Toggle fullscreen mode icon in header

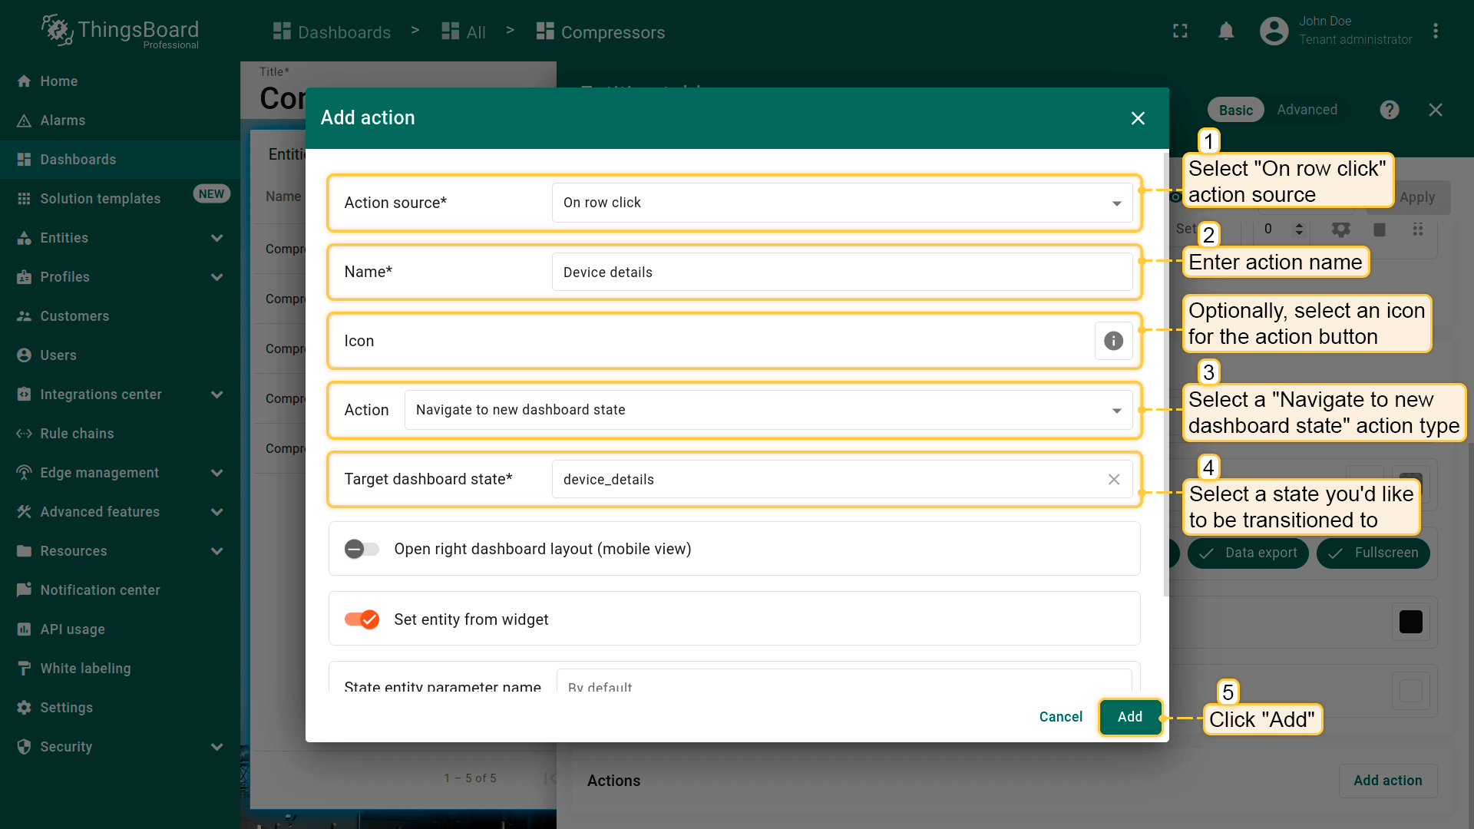(1180, 31)
